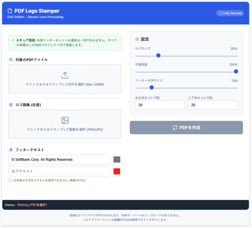
Task: Click the 設定 heading text
Action: click(x=145, y=39)
